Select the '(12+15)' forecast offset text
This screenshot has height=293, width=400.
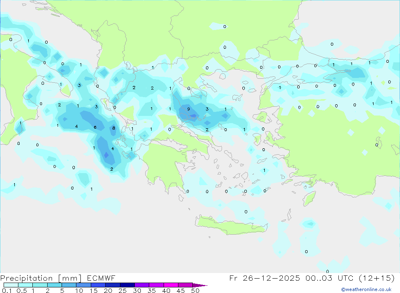tap(376, 278)
